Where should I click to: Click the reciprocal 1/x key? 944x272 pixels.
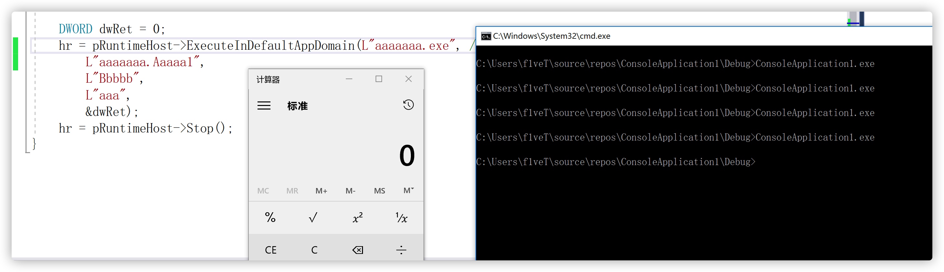click(401, 217)
